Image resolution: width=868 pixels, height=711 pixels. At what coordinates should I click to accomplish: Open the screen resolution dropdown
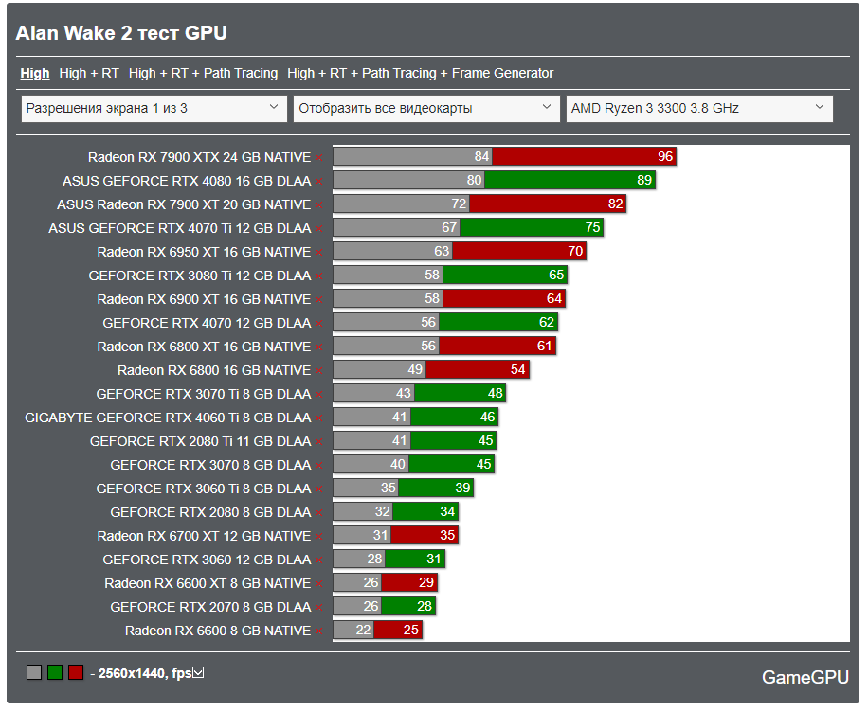point(154,108)
